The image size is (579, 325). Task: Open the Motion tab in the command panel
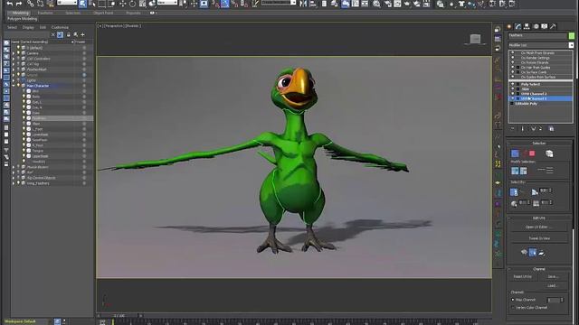(x=536, y=26)
